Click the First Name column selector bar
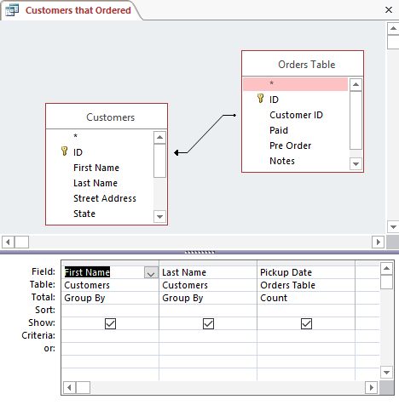Image resolution: width=399 pixels, height=405 pixels. [x=110, y=264]
